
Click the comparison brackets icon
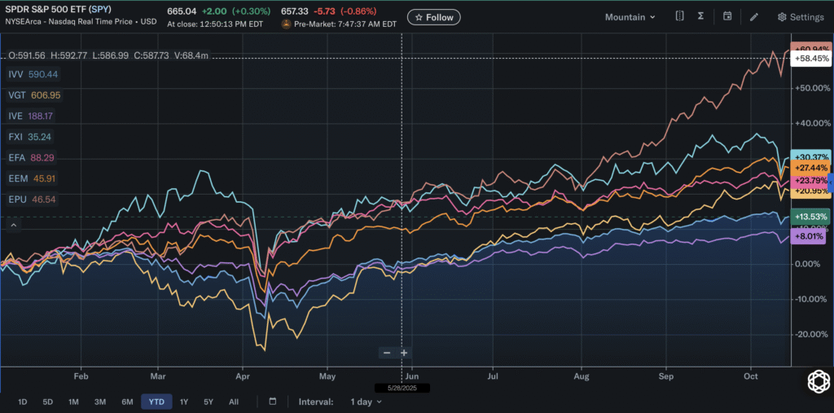679,17
